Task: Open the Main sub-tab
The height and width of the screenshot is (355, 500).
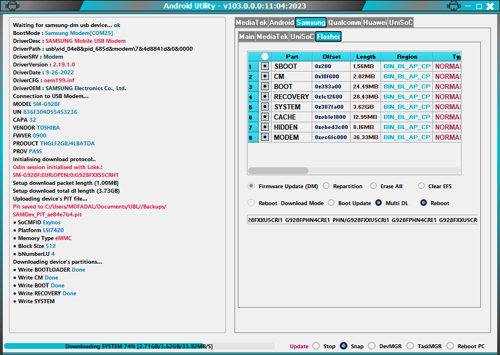Action: click(x=247, y=37)
